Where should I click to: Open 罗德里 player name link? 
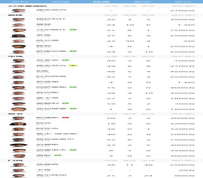[x=48, y=82]
